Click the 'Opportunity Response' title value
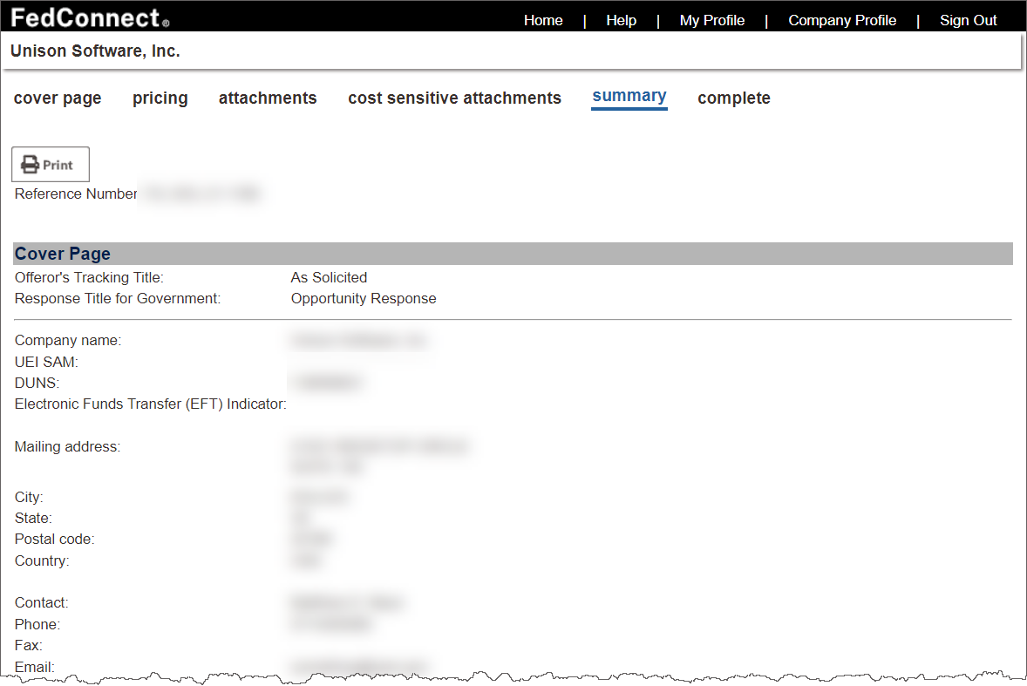The height and width of the screenshot is (686, 1027). coord(363,299)
